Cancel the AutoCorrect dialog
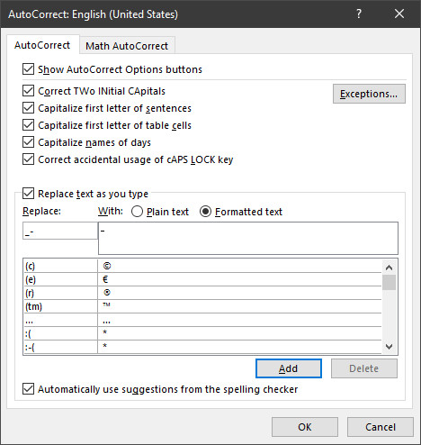 point(381,427)
